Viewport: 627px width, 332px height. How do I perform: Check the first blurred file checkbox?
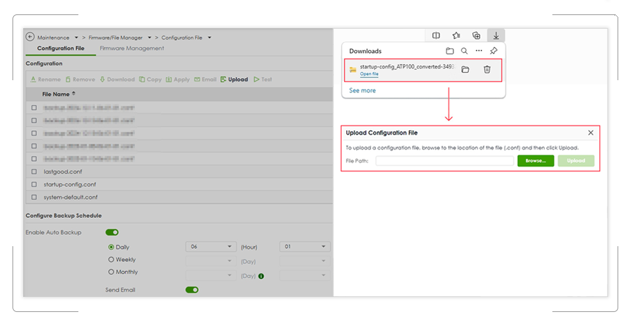34,108
